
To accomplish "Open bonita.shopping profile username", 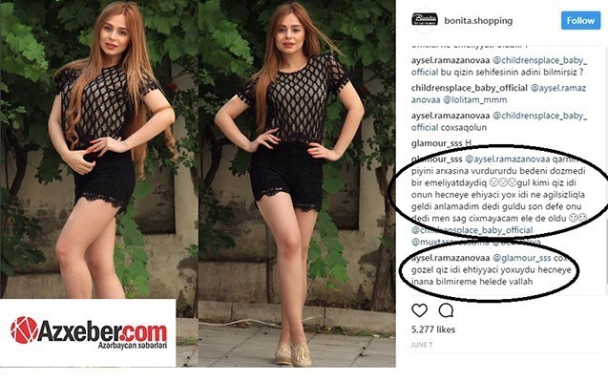I will (478, 21).
